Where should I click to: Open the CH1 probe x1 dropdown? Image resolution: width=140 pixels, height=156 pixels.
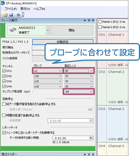[x=48, y=71]
